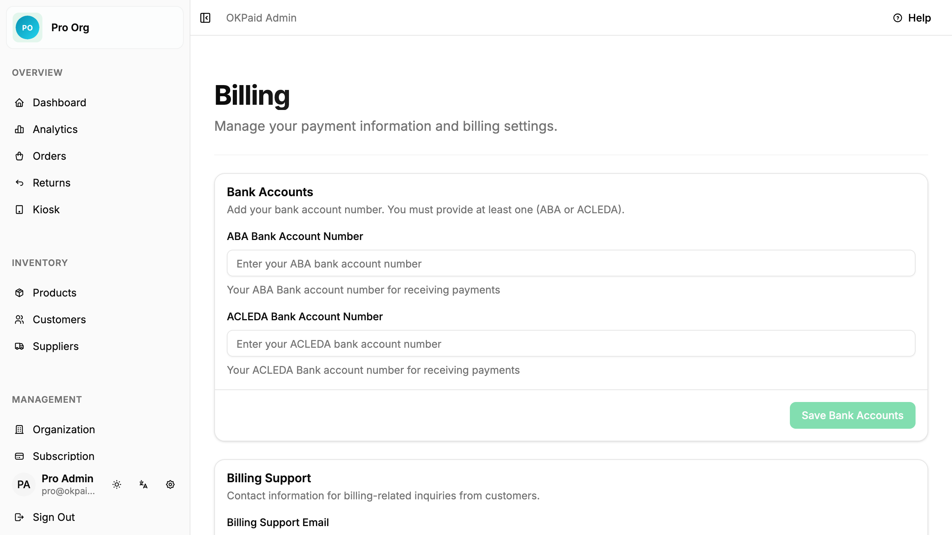
Task: Click the ABA Bank Account Number label
Action: [x=295, y=236]
